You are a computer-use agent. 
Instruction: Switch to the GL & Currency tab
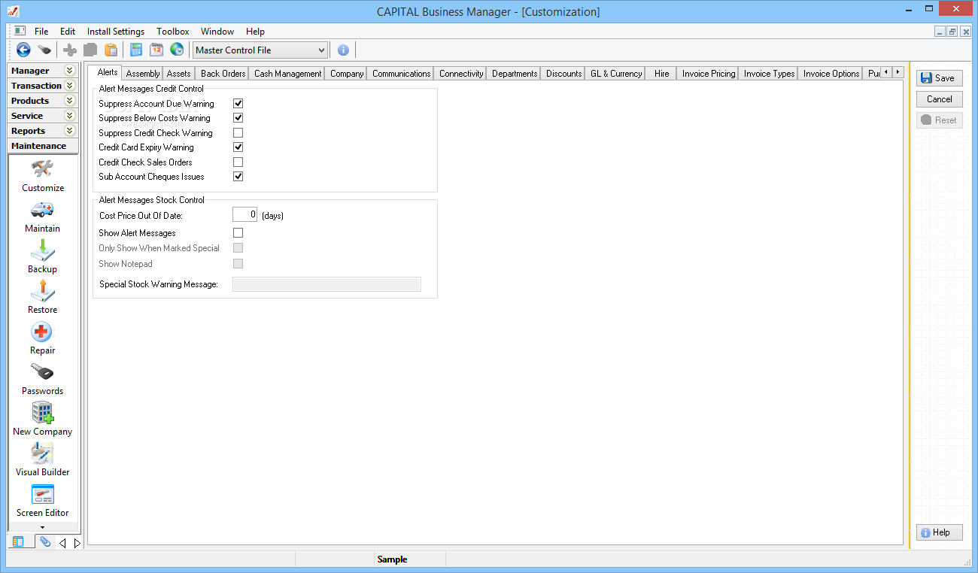point(616,74)
